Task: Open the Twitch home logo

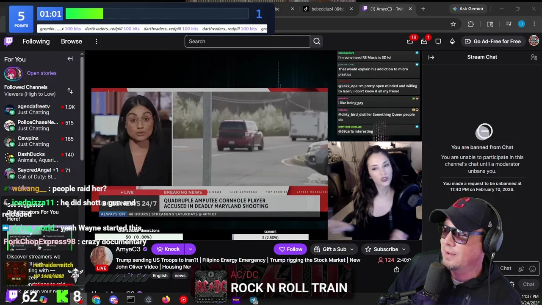Action: (9, 41)
